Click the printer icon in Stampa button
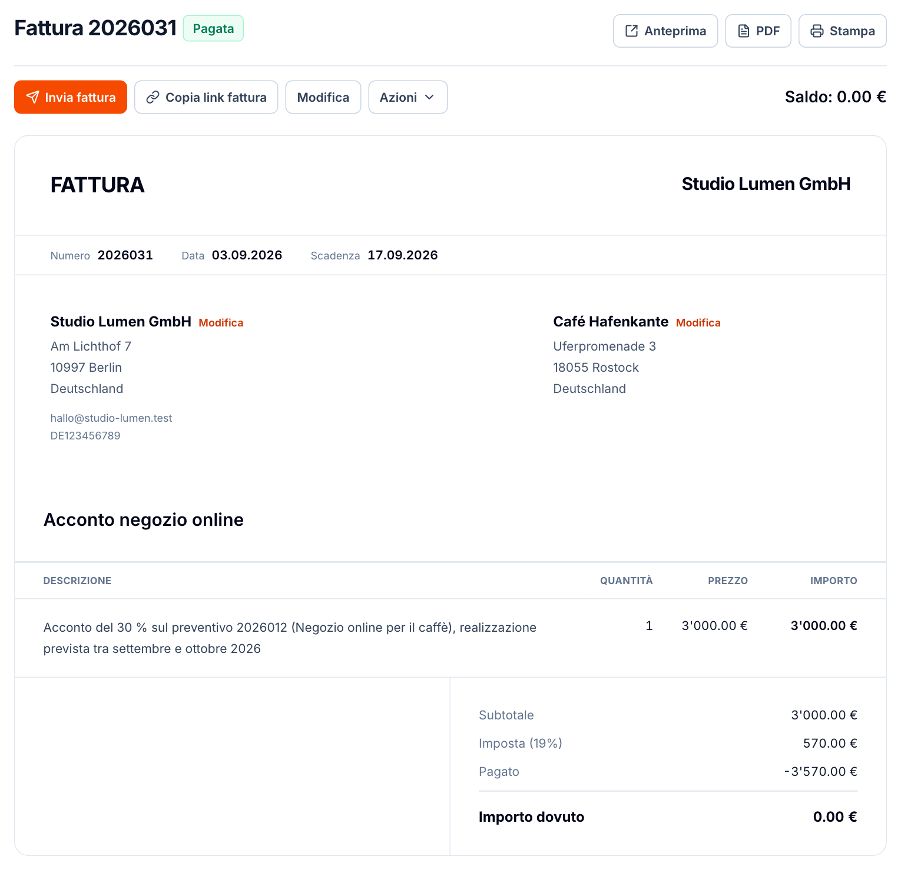 click(x=817, y=31)
